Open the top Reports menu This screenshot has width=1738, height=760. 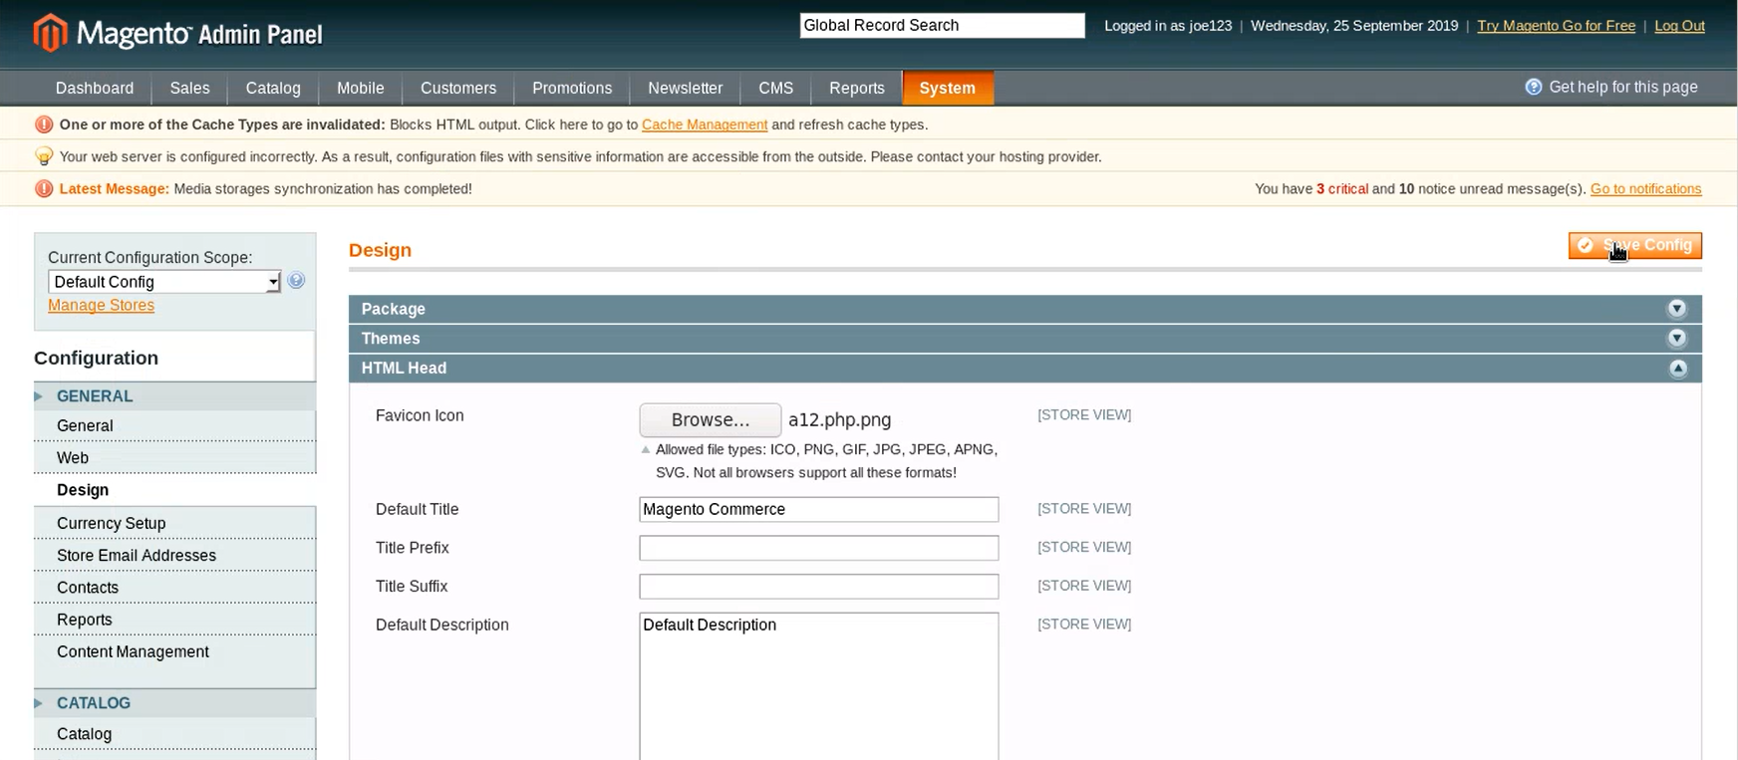click(x=857, y=88)
